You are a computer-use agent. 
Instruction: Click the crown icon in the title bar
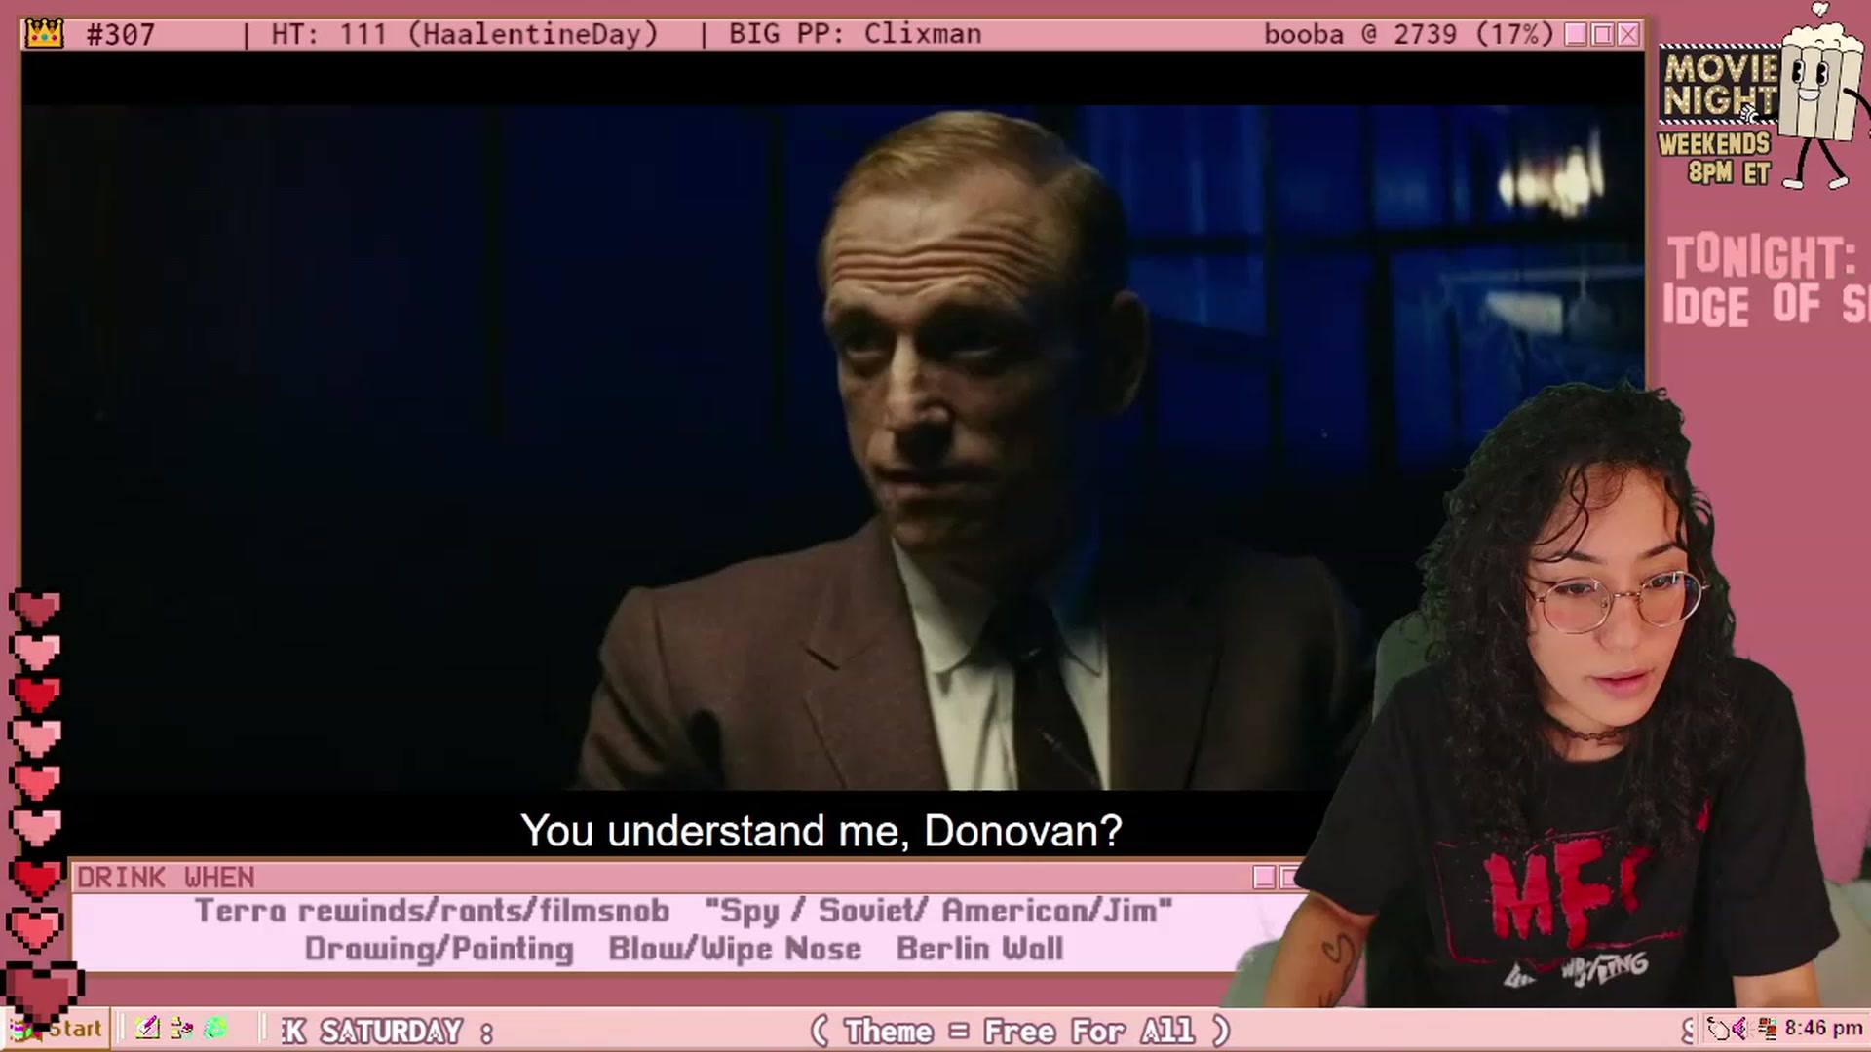coord(44,34)
